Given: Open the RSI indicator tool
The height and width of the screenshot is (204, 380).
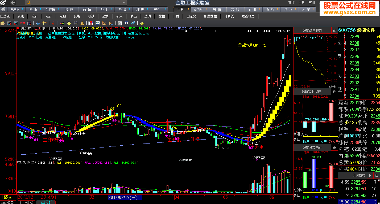Looking at the screenshot, I should point(23,23).
